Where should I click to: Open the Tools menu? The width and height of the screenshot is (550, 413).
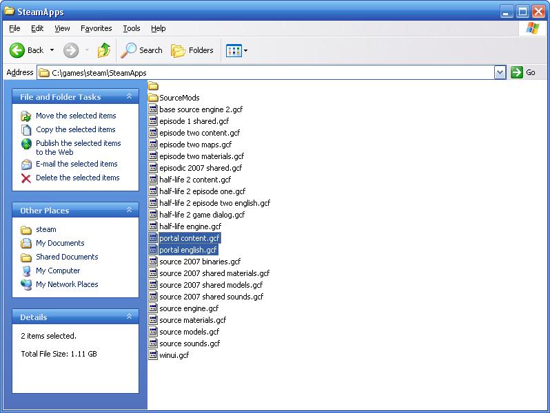click(x=132, y=28)
